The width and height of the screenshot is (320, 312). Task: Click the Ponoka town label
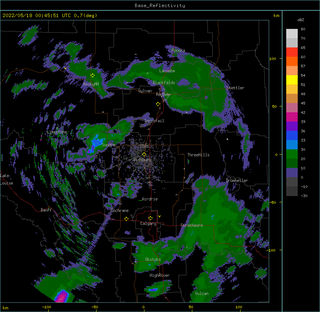(178, 50)
